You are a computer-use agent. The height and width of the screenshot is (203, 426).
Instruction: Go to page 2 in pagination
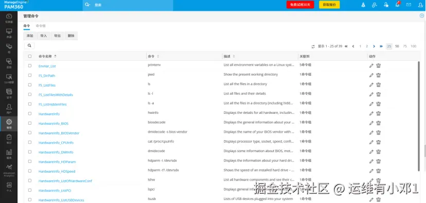tap(367, 46)
